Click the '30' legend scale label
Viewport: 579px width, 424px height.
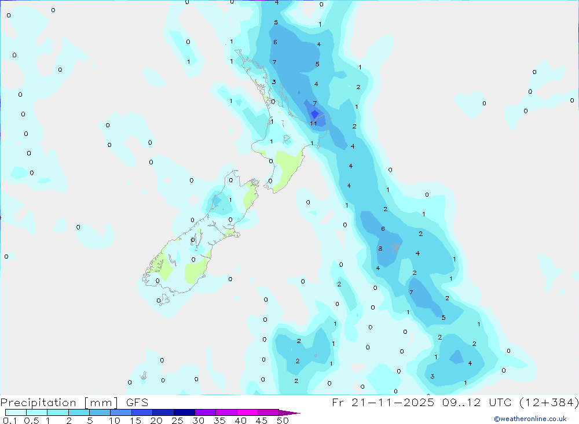(x=198, y=421)
